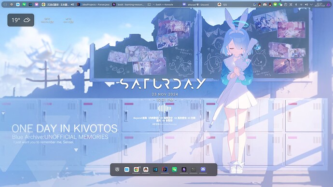Viewport: 333px width, 187px height.
Task: Open the terminal icon in the dock
Action: tap(194, 169)
